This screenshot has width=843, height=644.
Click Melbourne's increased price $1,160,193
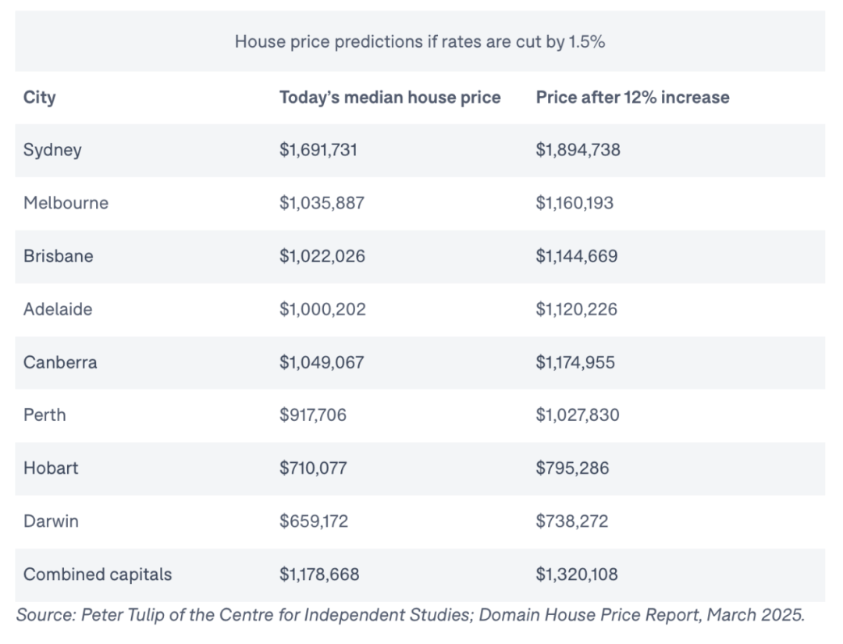(574, 203)
